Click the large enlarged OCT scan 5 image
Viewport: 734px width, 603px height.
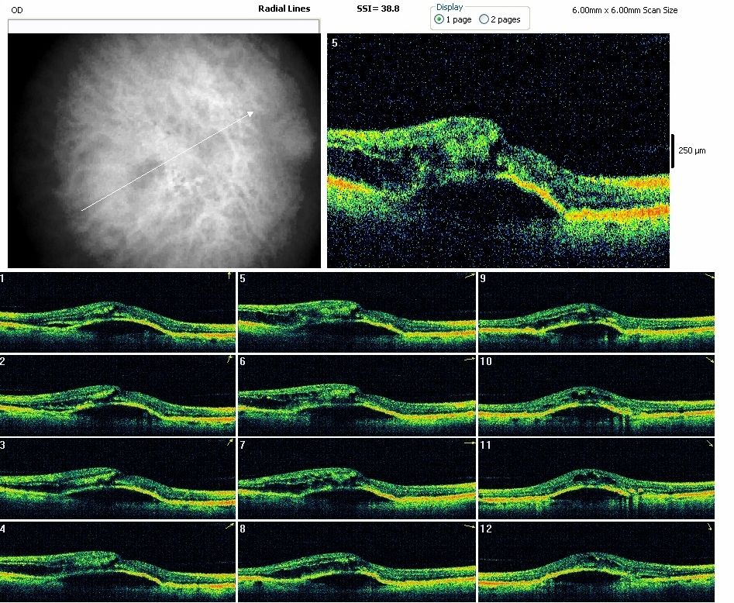click(x=498, y=150)
